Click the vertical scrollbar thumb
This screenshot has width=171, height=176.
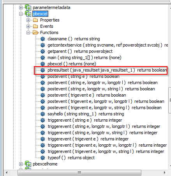pyautogui.click(x=170, y=100)
